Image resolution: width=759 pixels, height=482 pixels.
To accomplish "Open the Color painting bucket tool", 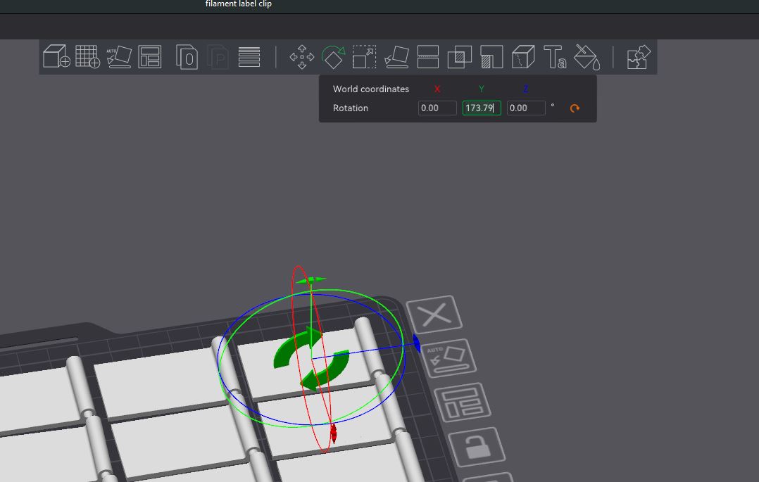I will pyautogui.click(x=586, y=57).
